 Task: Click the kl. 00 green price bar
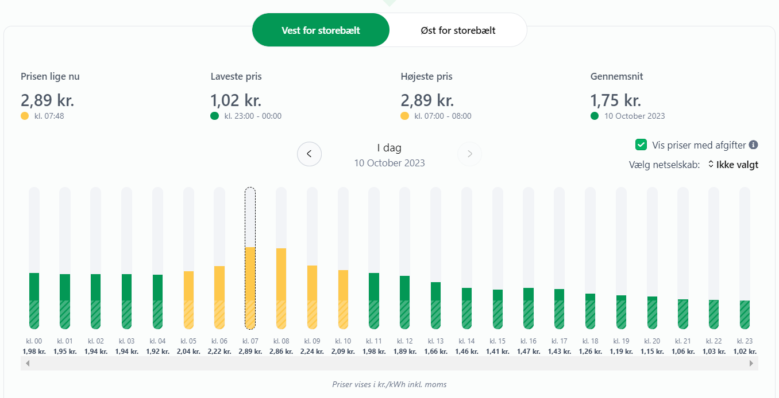coord(34,301)
